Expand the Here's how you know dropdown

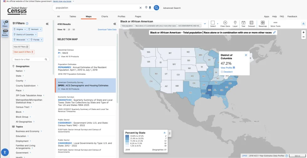tap(63, 1)
